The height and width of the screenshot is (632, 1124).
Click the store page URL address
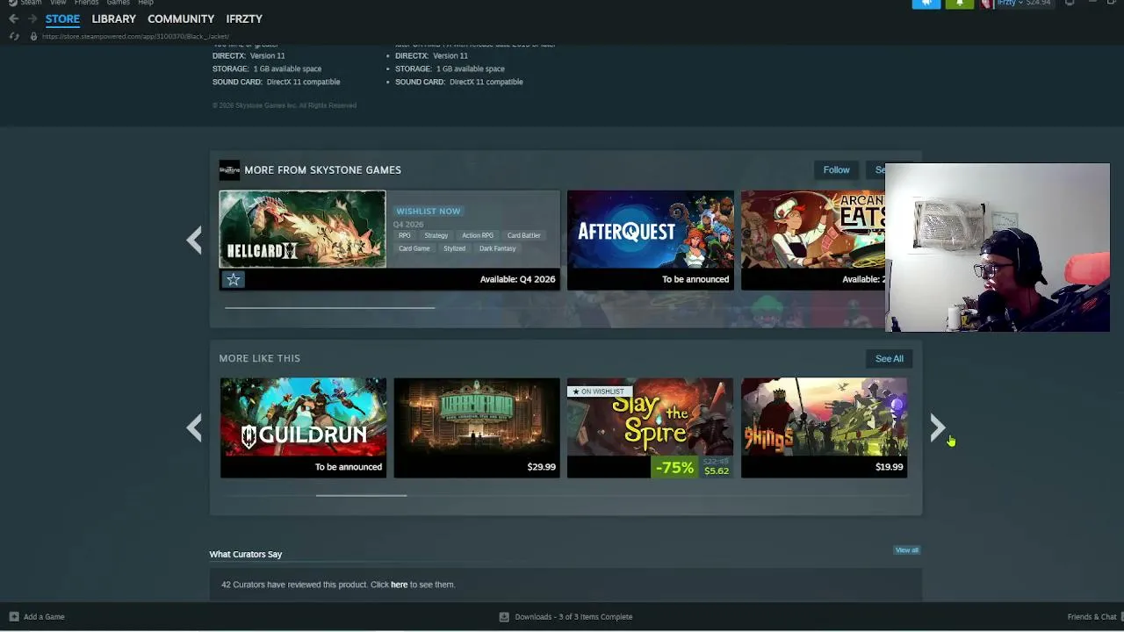pyautogui.click(x=135, y=36)
